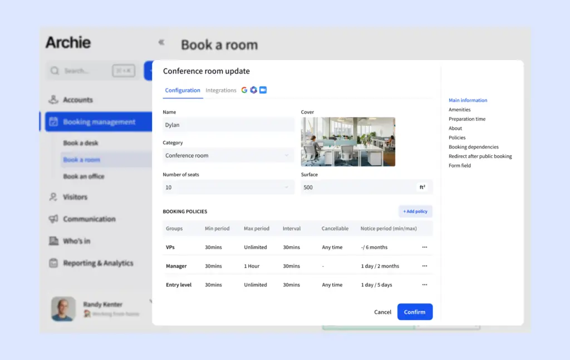This screenshot has width=570, height=360.
Task: Select the ft² unit selector
Action: pos(422,188)
